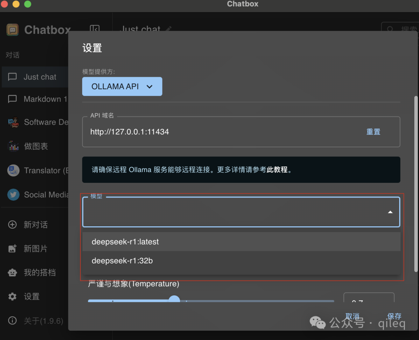
Task: Select deepseek-r1:32b from model list
Action: (x=241, y=260)
